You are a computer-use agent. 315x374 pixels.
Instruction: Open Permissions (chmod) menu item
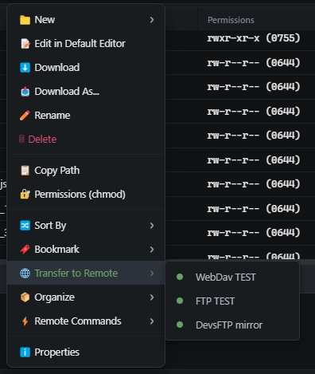(x=86, y=195)
